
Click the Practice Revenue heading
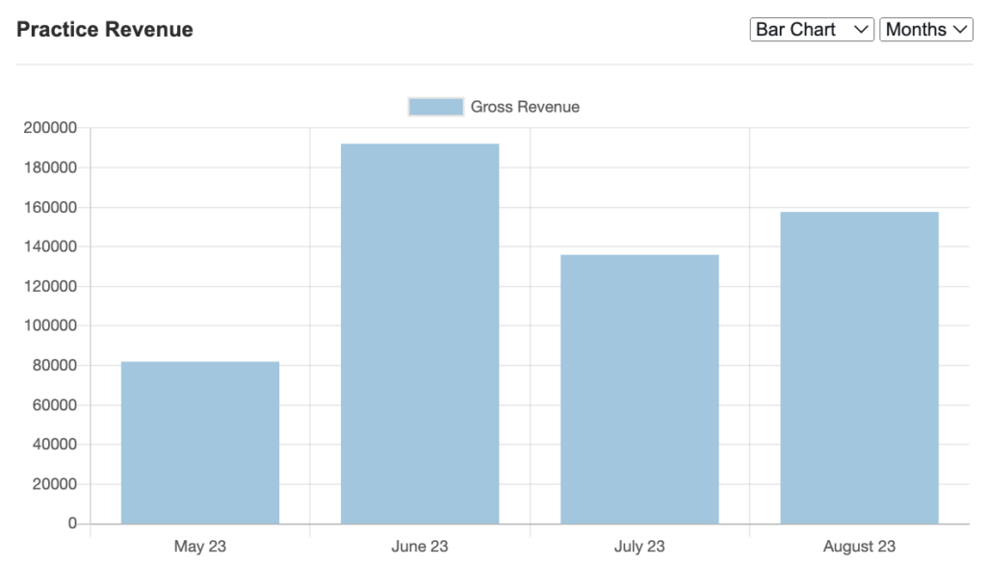click(x=105, y=30)
